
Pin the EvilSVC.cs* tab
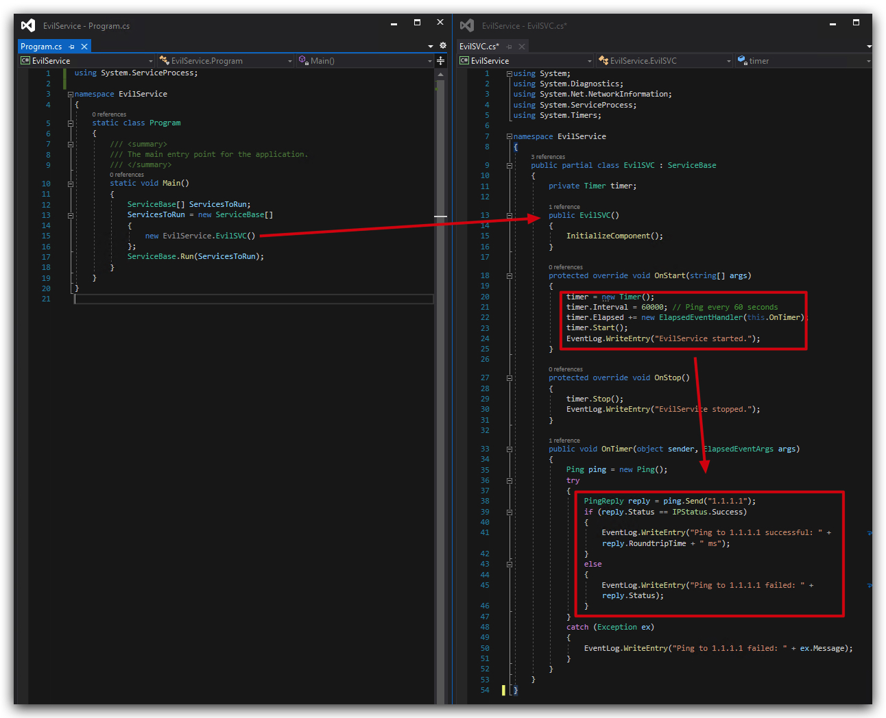[x=509, y=47]
